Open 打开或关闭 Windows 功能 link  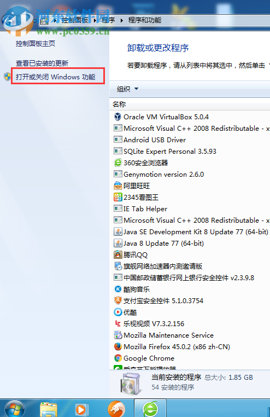pos(56,77)
